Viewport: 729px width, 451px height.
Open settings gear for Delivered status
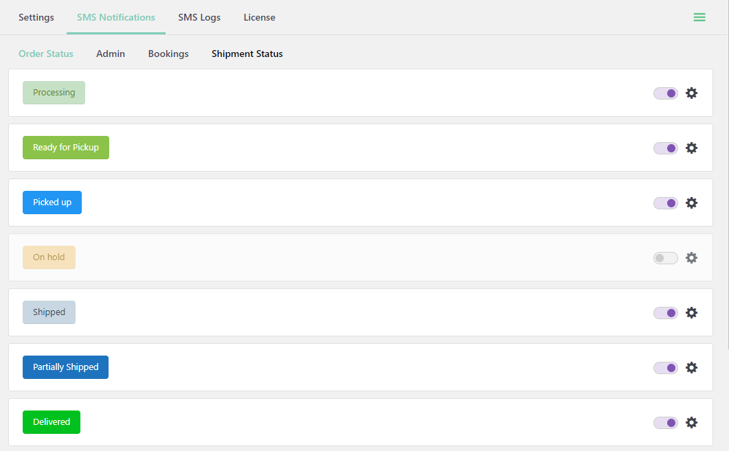pos(691,423)
